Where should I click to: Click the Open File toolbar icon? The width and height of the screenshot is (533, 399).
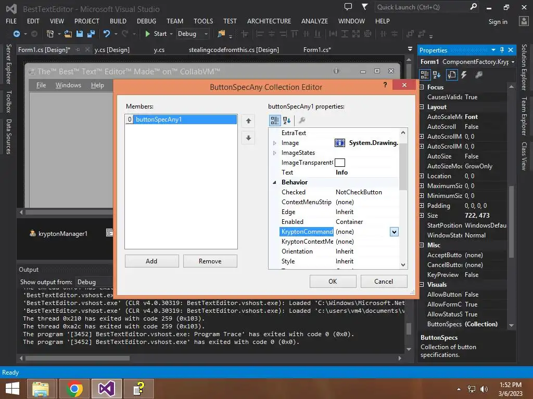[x=68, y=34]
